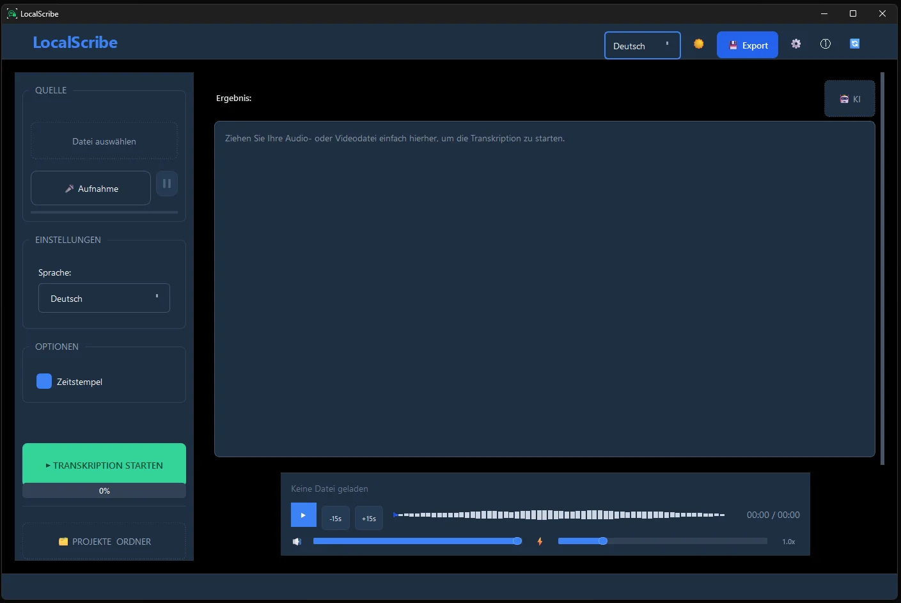The width and height of the screenshot is (901, 603).
Task: Open the header Deutsch language dropdown
Action: click(x=642, y=45)
